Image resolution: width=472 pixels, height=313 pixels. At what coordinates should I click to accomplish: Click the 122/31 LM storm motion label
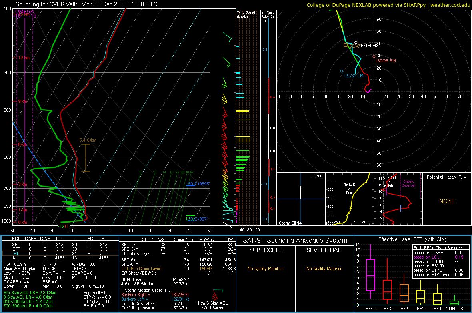(x=353, y=76)
